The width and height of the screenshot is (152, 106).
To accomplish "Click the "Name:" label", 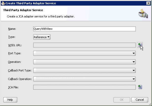I will click(x=12, y=29).
